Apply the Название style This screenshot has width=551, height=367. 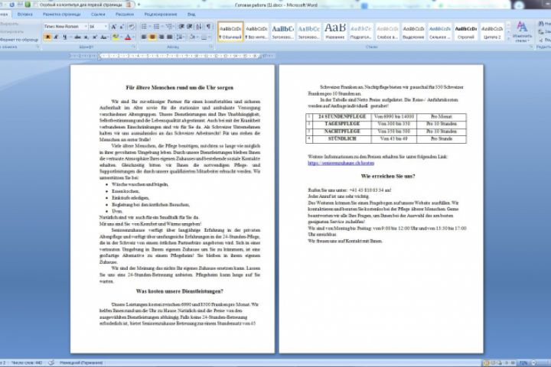pos(335,31)
